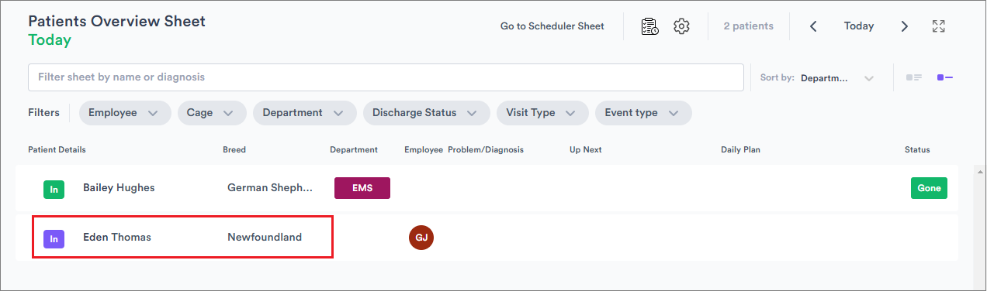Go to the previous day arrow
987x291 pixels.
pos(813,26)
